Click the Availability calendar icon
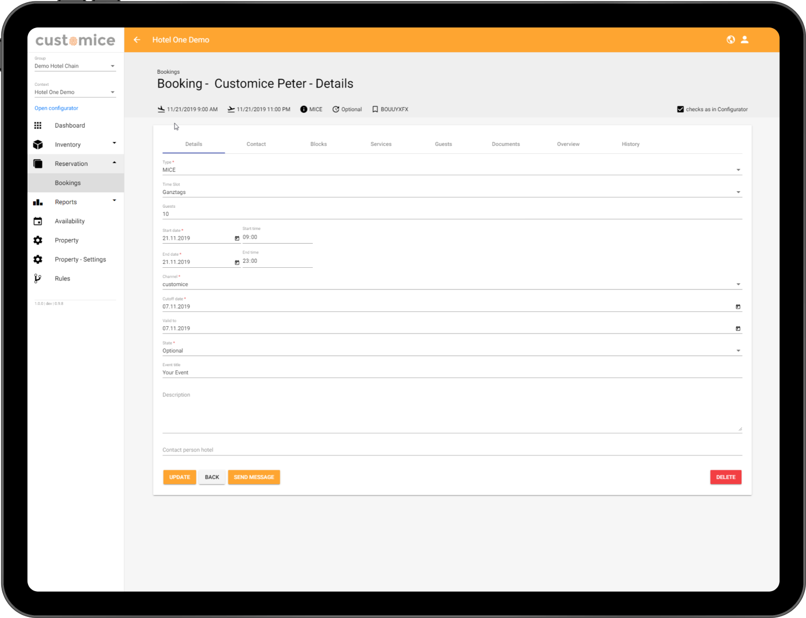The width and height of the screenshot is (806, 618). (x=38, y=221)
